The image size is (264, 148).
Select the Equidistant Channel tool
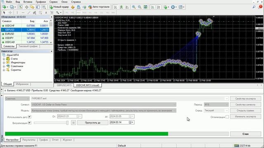point(35,13)
